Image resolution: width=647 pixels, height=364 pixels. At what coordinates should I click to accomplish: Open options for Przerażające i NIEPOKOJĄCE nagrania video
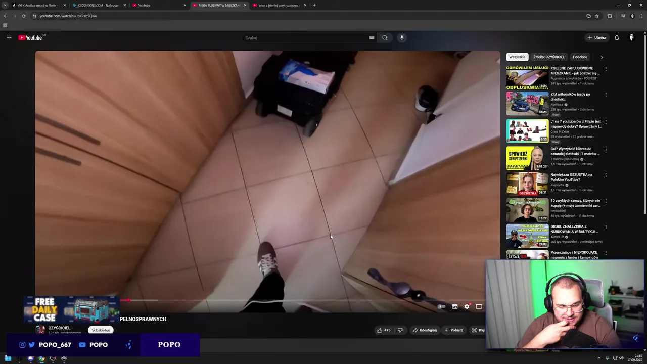[606, 253]
